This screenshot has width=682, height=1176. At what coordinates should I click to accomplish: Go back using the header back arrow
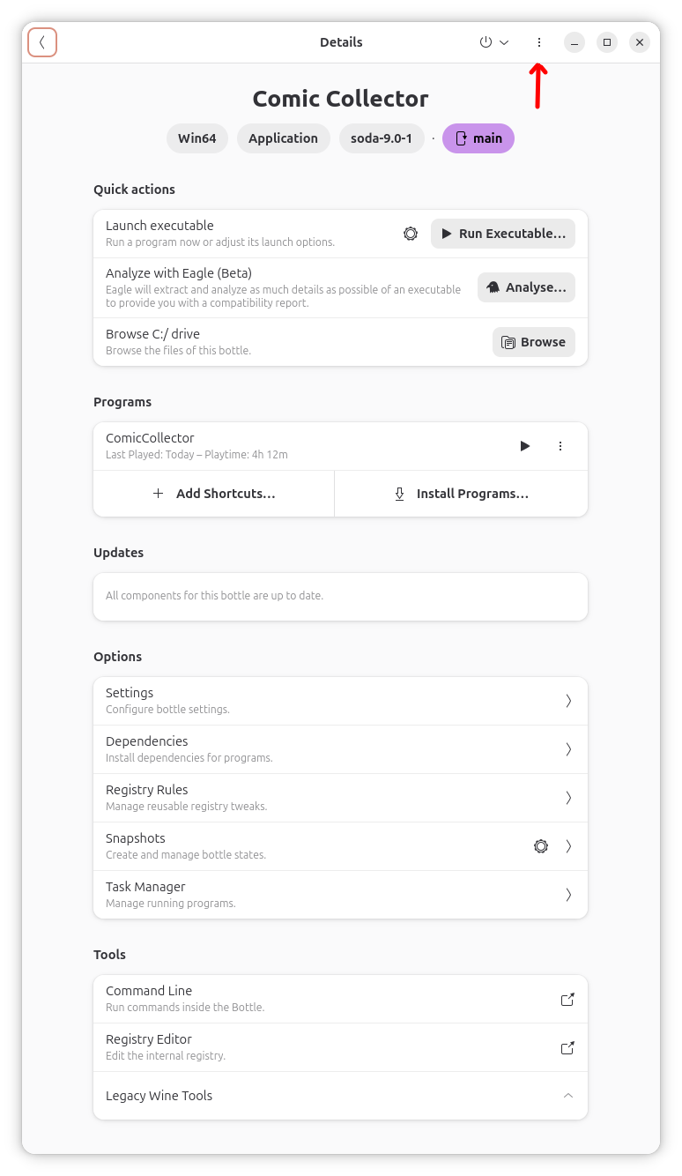coord(42,42)
